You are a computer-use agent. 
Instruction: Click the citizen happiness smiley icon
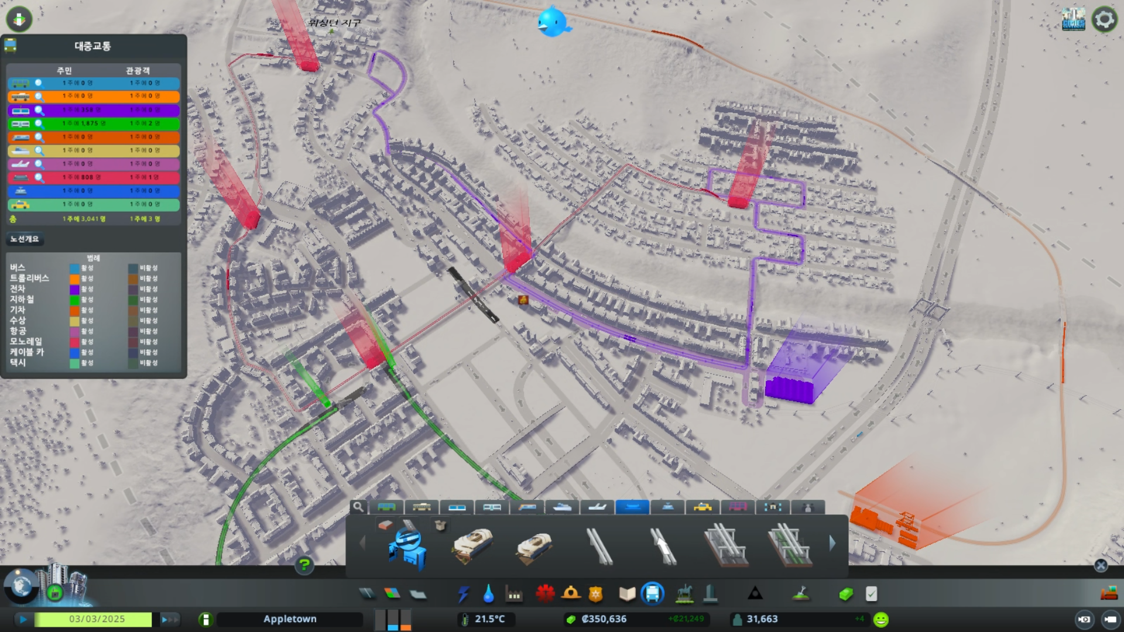pyautogui.click(x=880, y=619)
